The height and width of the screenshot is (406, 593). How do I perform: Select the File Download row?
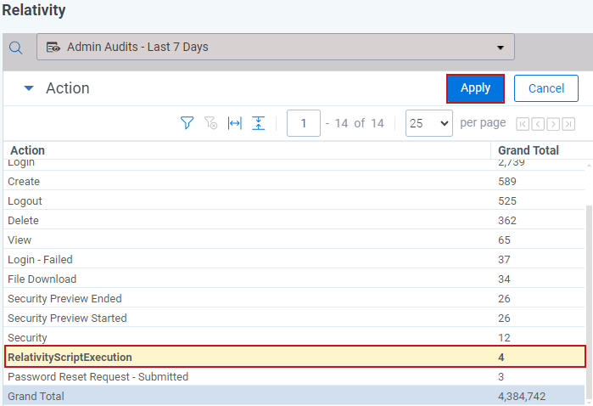coord(294,279)
